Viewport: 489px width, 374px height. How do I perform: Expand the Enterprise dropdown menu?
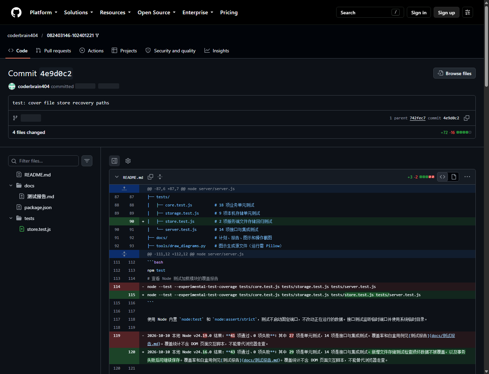tap(198, 13)
